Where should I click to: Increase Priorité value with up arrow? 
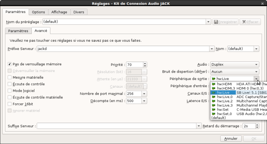click(x=145, y=63)
